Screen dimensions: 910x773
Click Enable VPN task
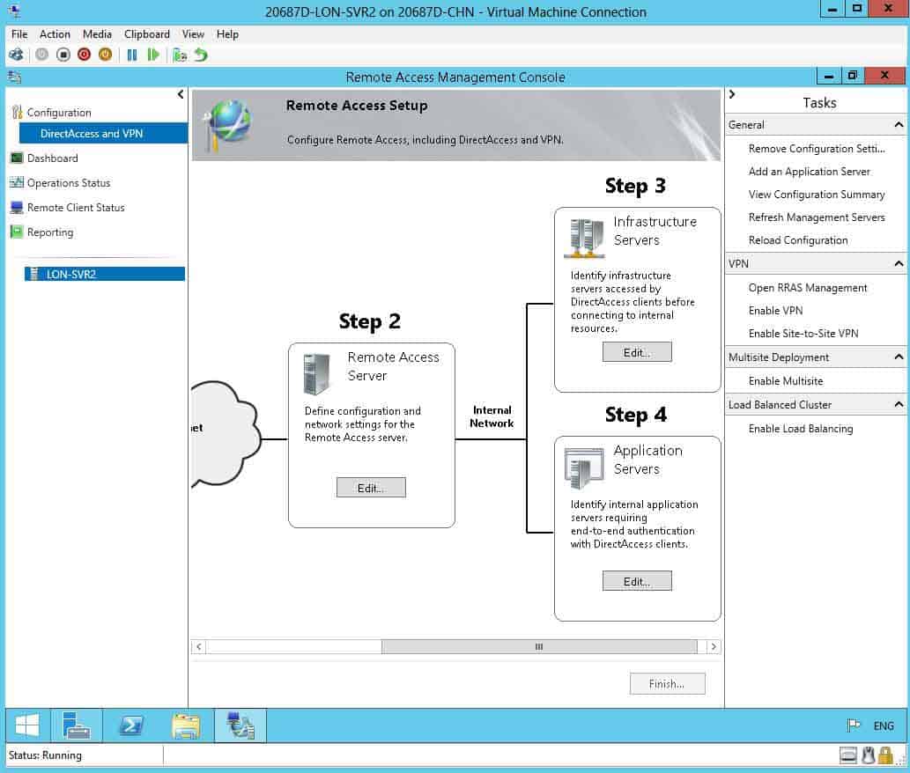click(775, 310)
